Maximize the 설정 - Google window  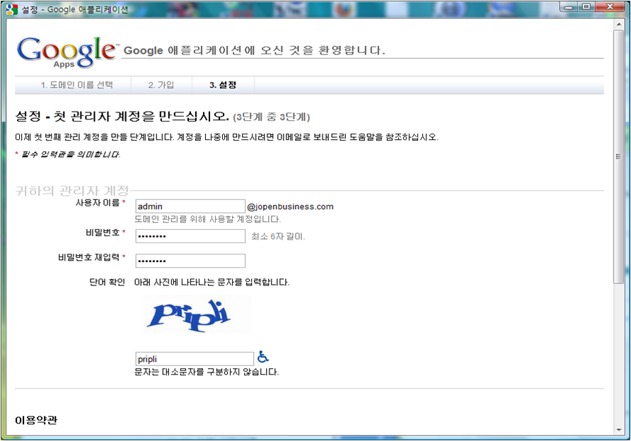(586, 7)
